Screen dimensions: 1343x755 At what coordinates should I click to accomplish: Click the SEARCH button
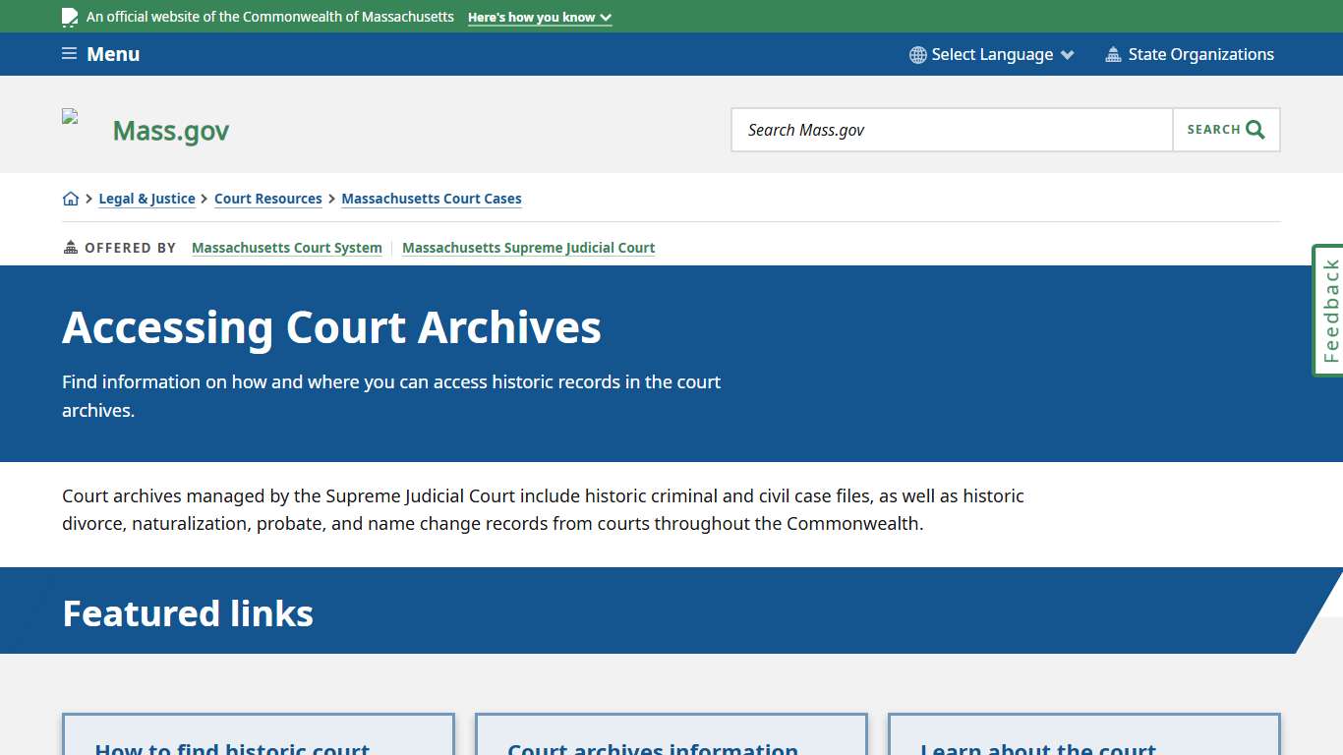tap(1225, 129)
